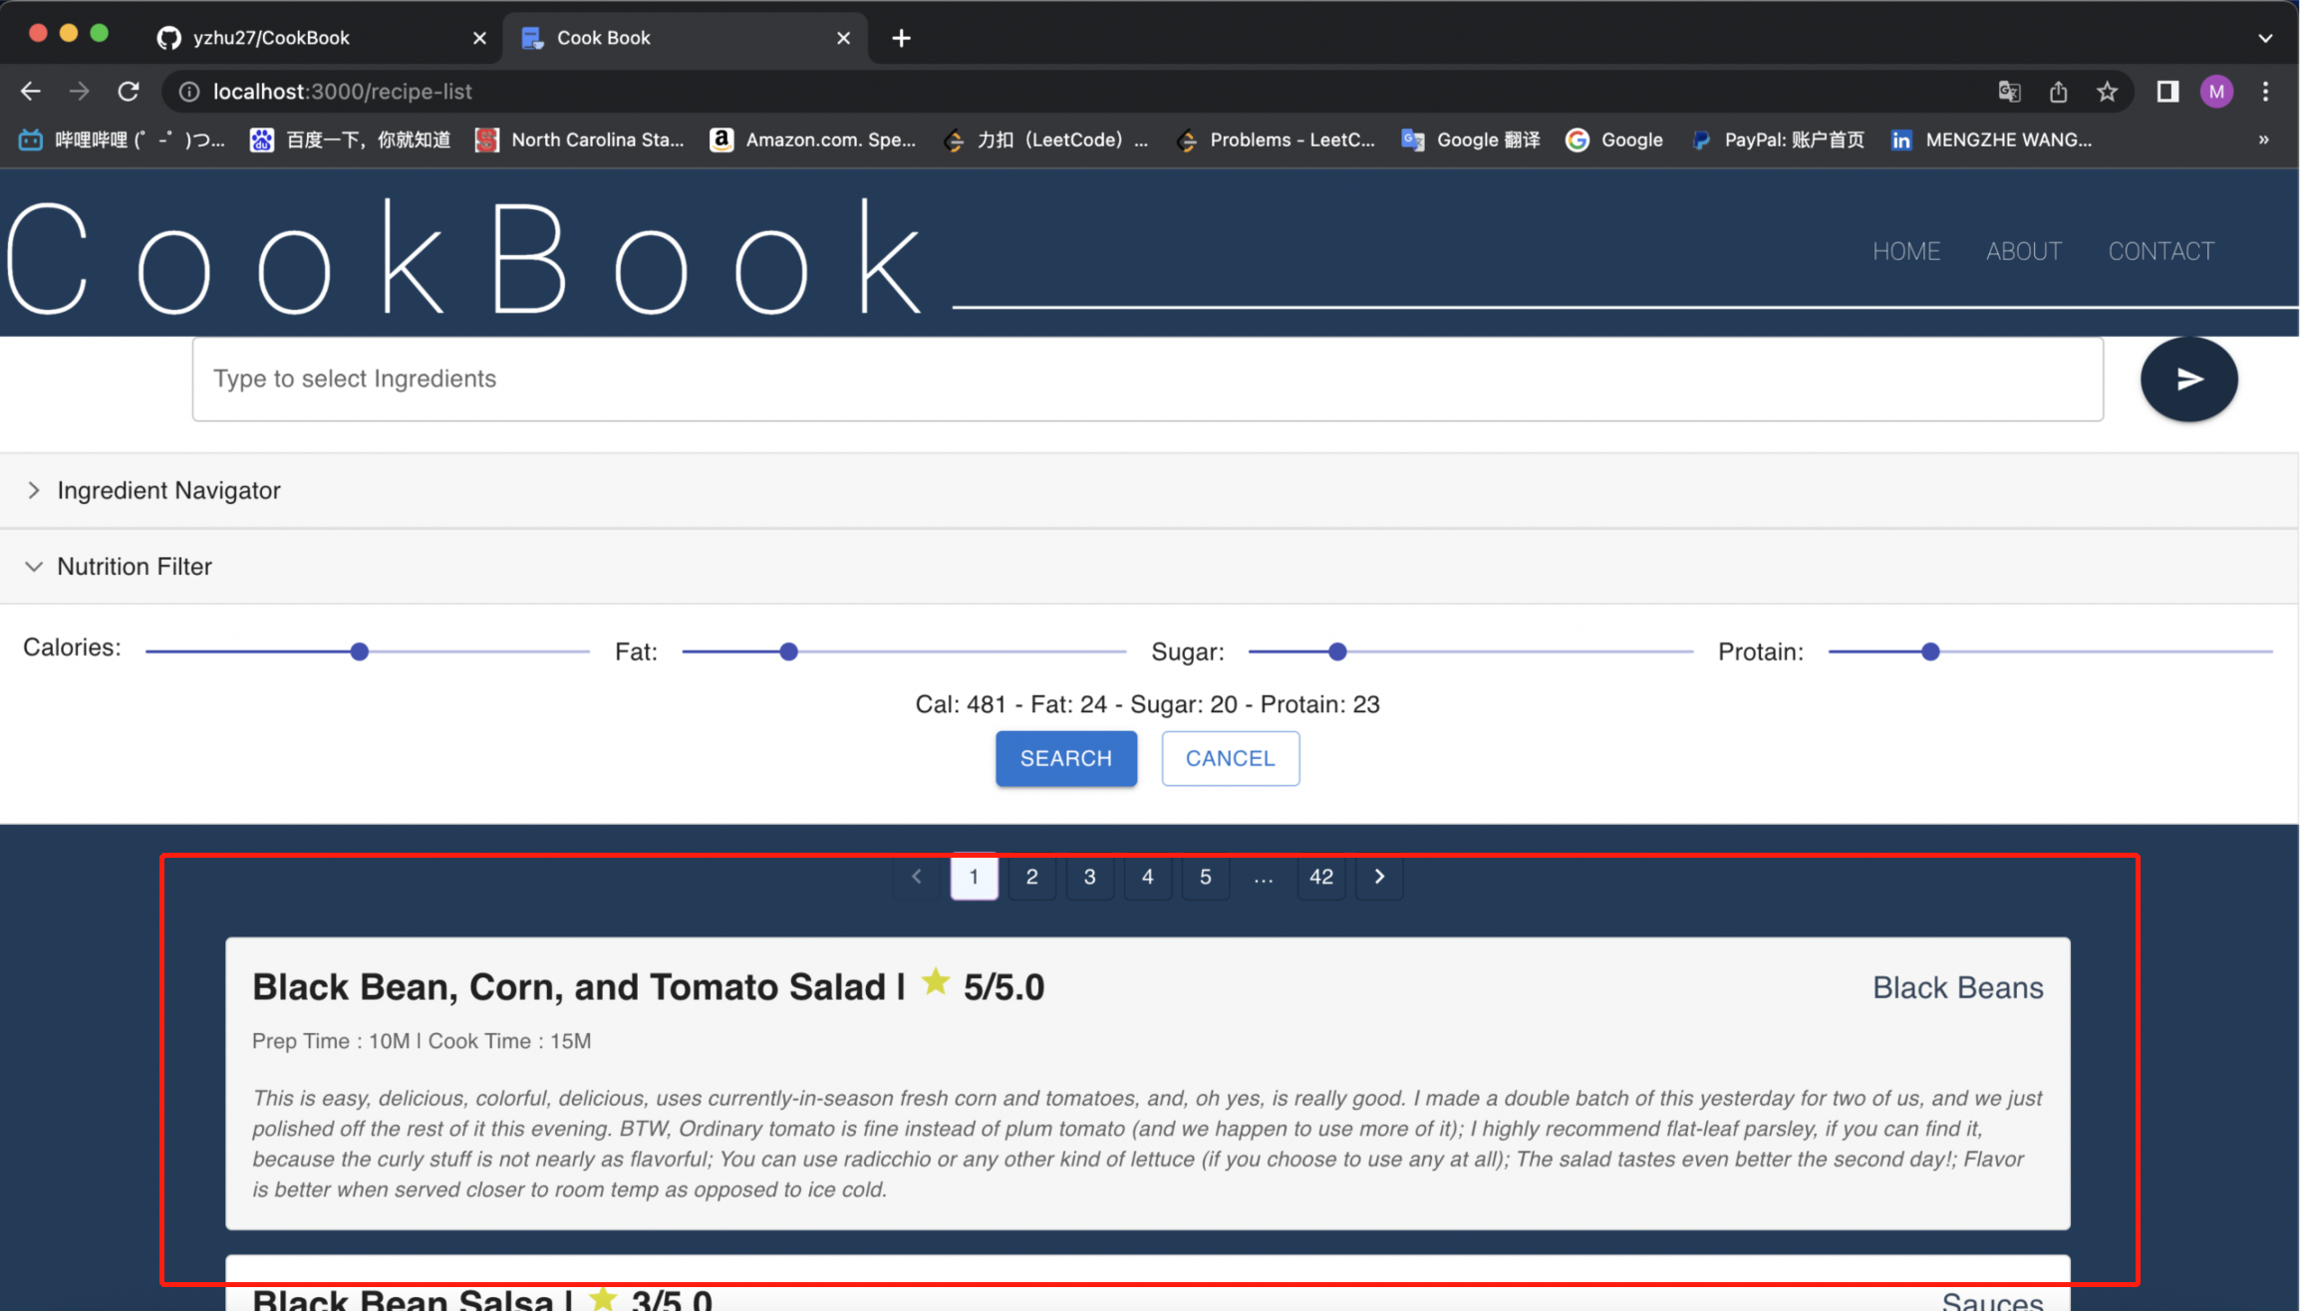This screenshot has width=2301, height=1311.
Task: Go to page 42 of results
Action: coord(1320,877)
